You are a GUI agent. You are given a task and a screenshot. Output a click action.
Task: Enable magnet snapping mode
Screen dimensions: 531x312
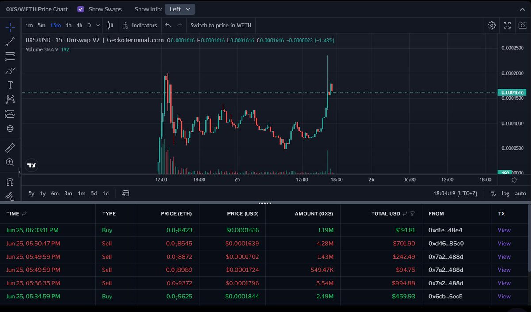pos(10,182)
